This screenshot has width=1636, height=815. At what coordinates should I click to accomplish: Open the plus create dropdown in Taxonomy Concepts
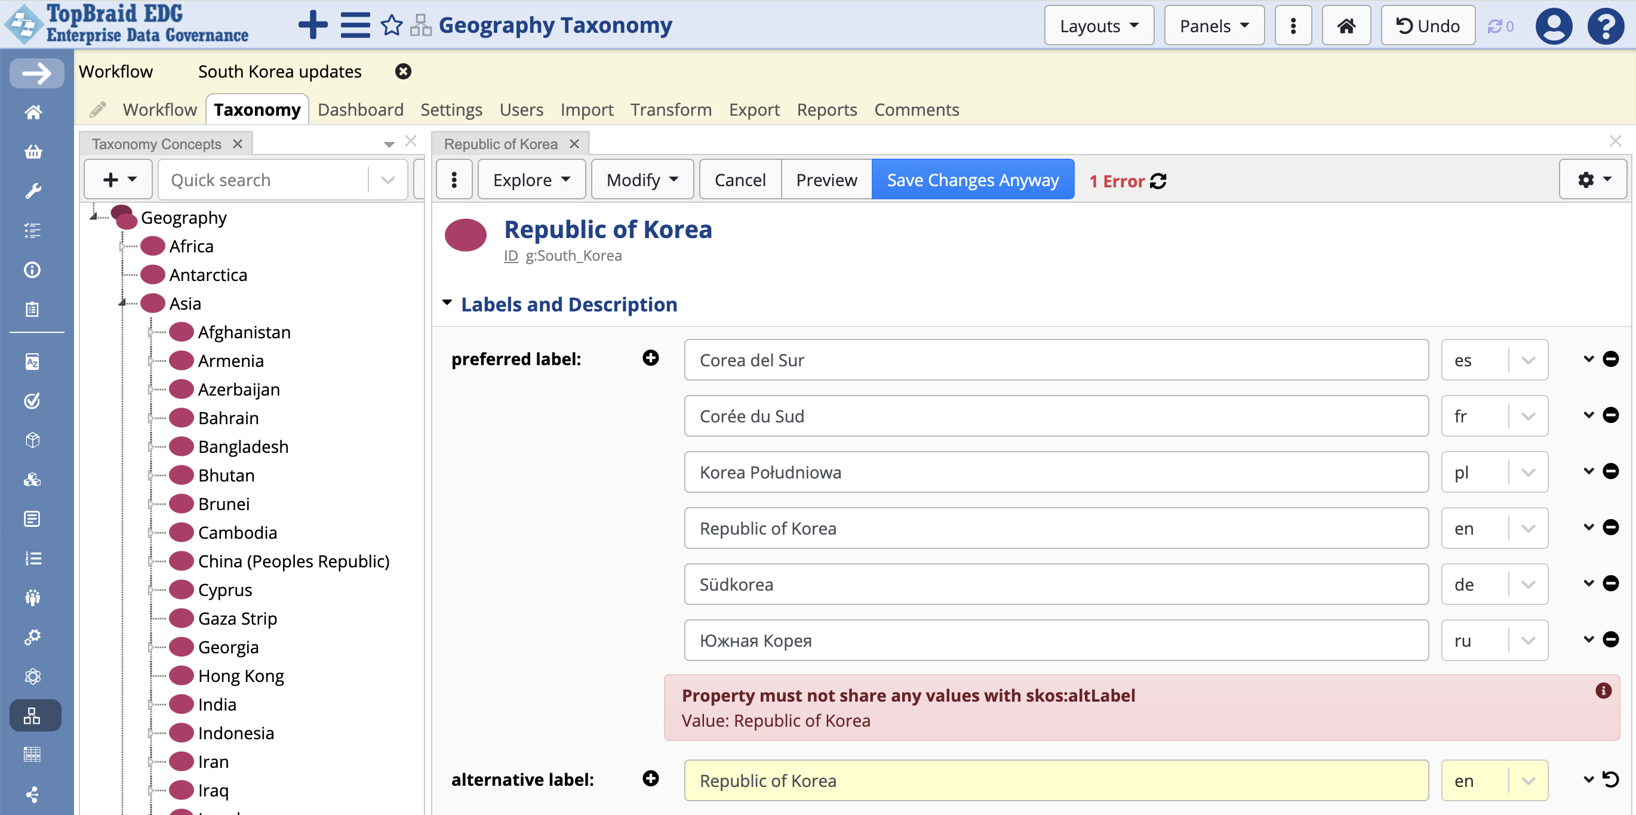(x=119, y=180)
